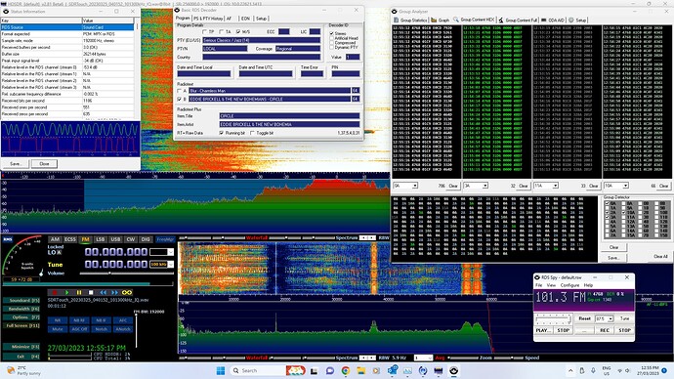This screenshot has width=674, height=379.
Task: Enable the Dynamic PTY checkbox
Action: tap(331, 47)
